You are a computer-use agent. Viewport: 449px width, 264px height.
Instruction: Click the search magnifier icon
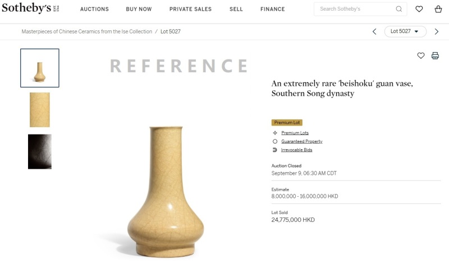pos(399,9)
